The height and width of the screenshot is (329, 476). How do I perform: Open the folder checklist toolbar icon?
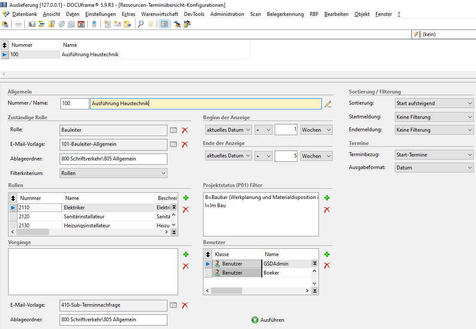tap(52, 24)
